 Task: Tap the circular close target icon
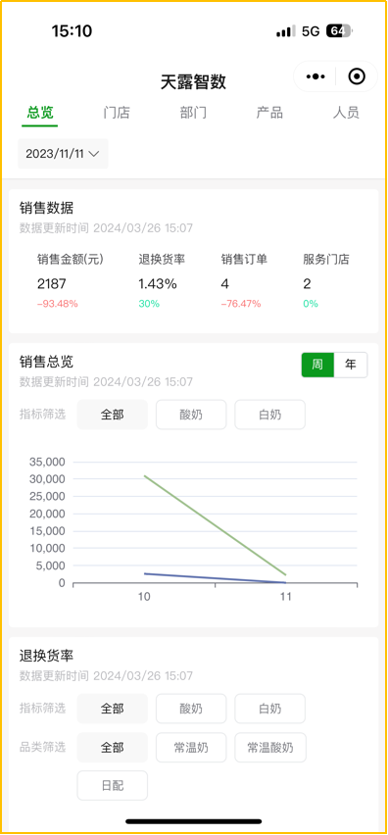357,76
